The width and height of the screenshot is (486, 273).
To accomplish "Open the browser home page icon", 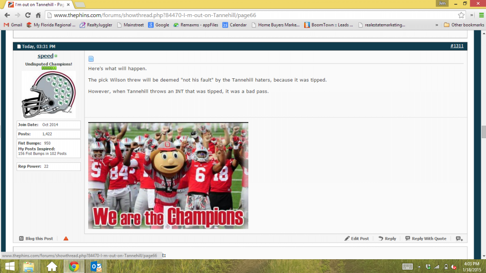I will 38,15.
